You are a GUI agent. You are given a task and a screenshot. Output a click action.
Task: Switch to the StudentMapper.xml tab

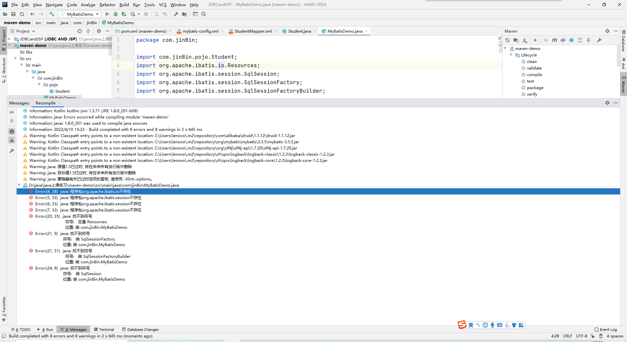[252, 31]
